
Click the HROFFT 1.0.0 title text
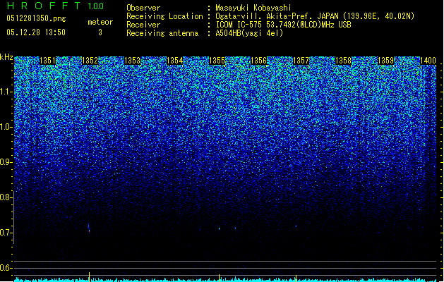tap(55, 6)
